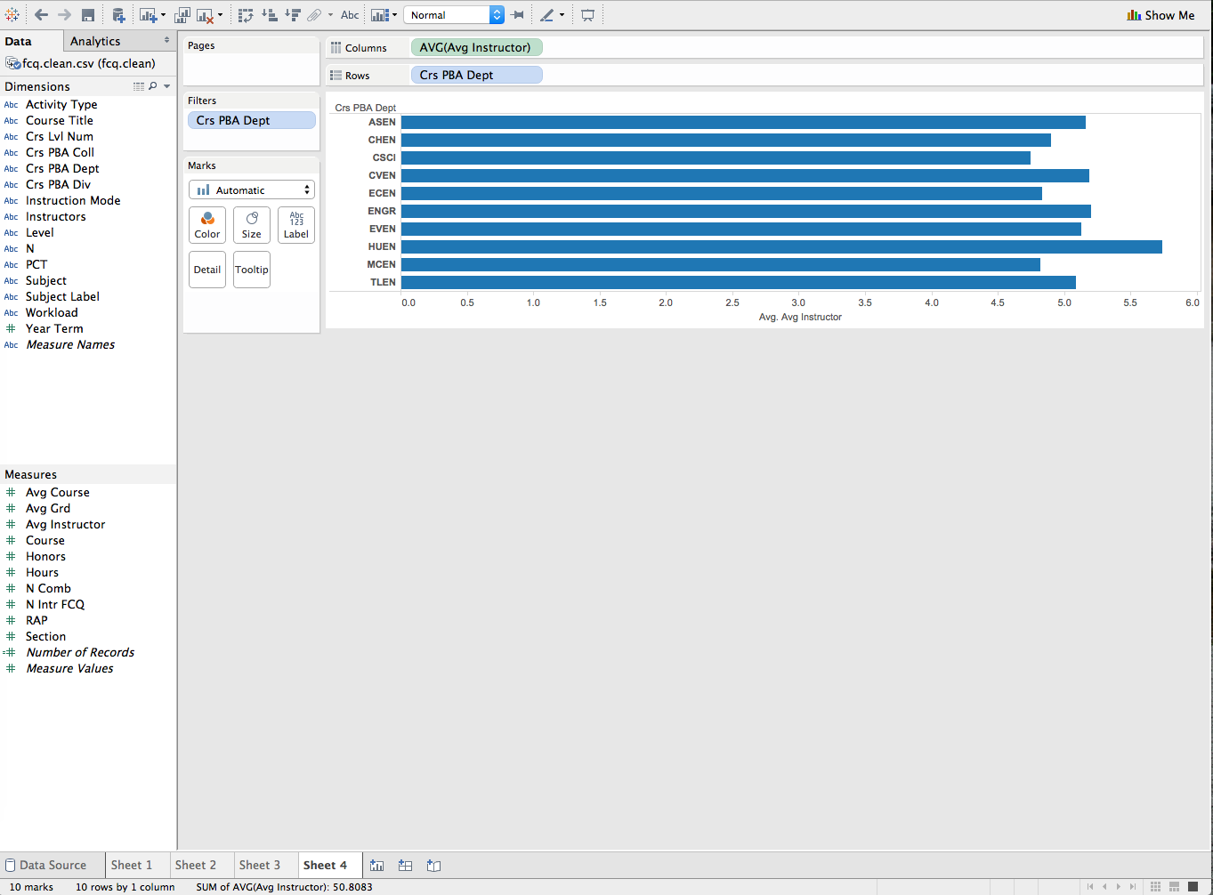
Task: Click the Avg Grd measure
Action: (x=48, y=508)
